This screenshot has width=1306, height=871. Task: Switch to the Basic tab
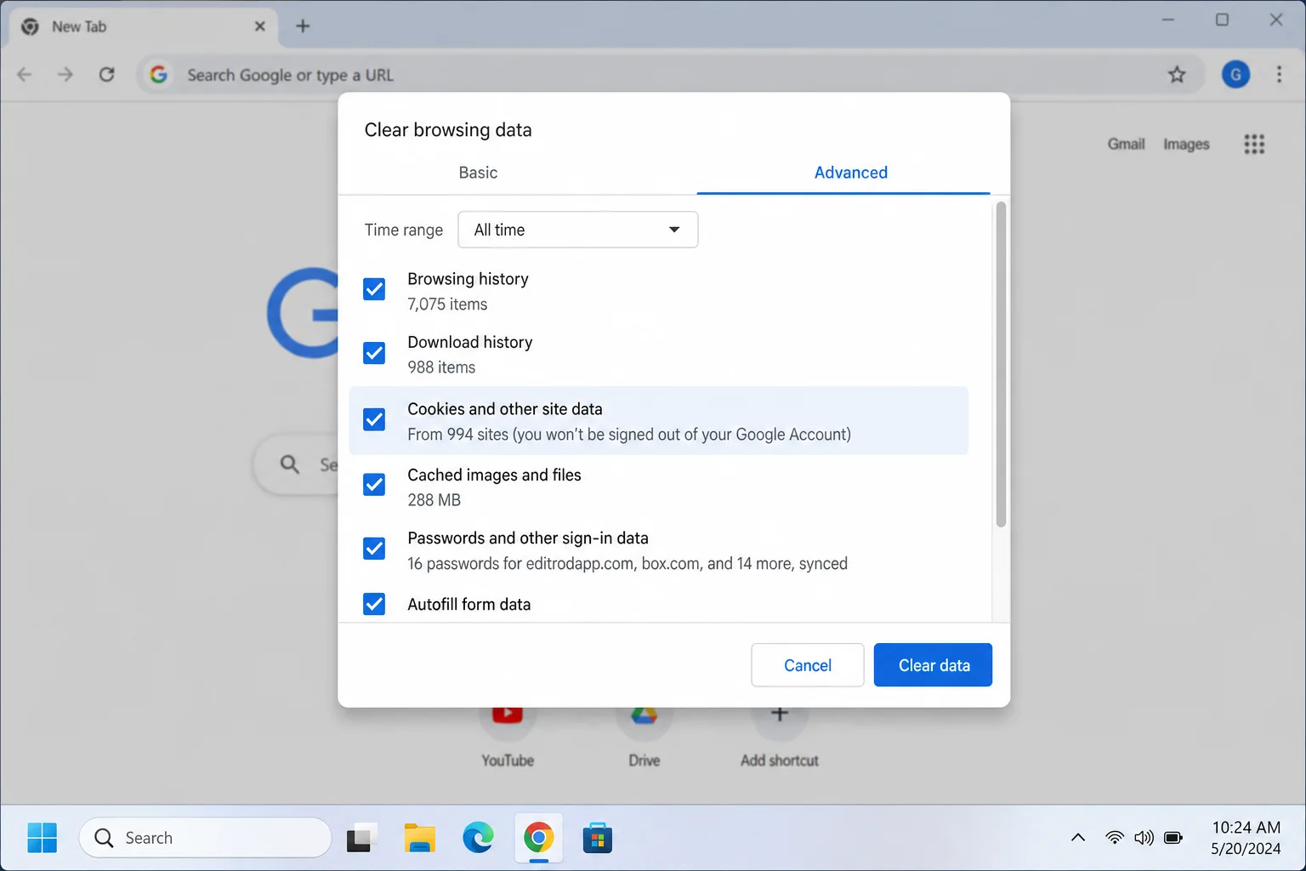478,173
